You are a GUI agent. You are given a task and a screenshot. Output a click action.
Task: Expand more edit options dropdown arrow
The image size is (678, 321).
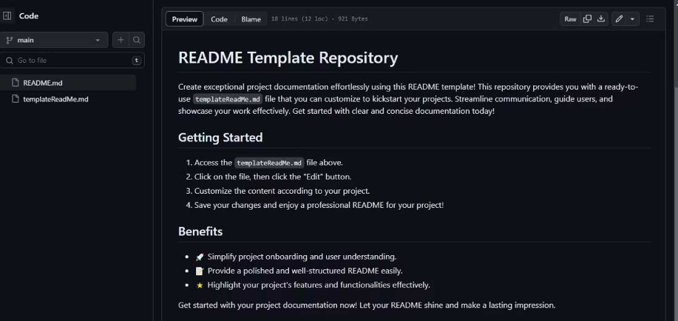[x=632, y=19]
